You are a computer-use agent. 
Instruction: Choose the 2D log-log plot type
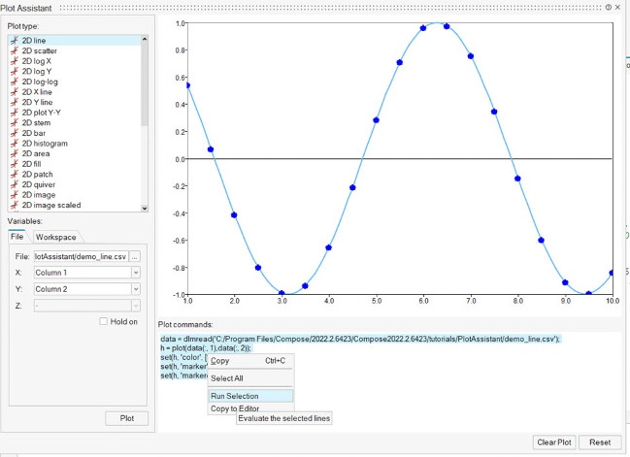tap(39, 82)
